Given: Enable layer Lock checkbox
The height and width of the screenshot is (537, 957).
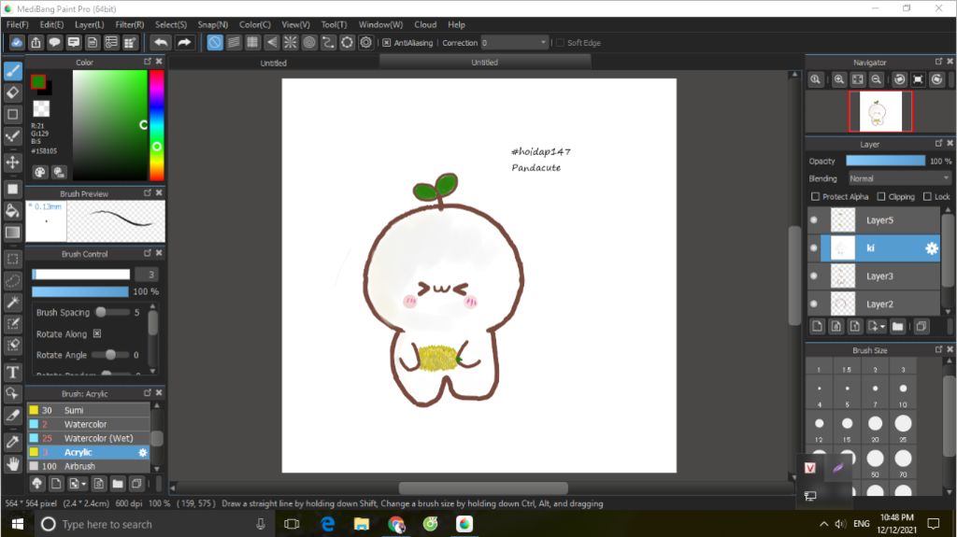Looking at the screenshot, I should (x=927, y=196).
